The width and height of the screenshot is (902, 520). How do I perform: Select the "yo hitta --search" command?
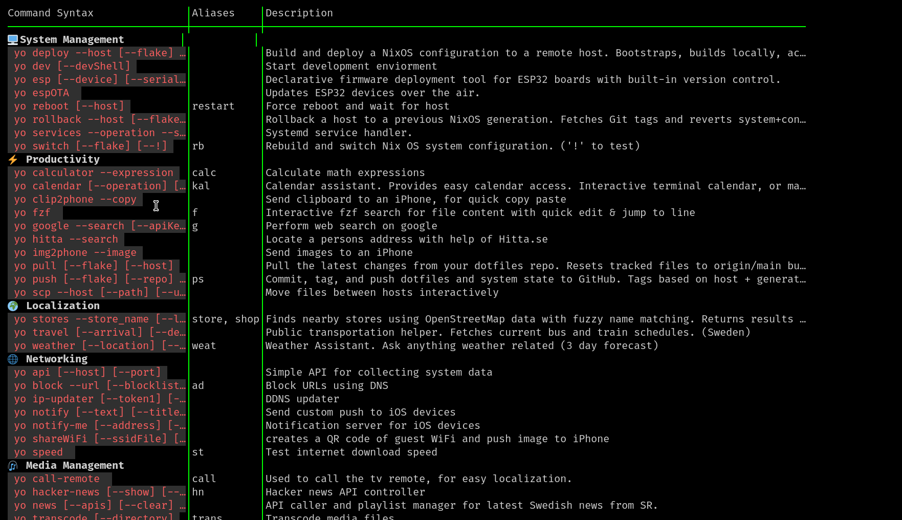[66, 240]
